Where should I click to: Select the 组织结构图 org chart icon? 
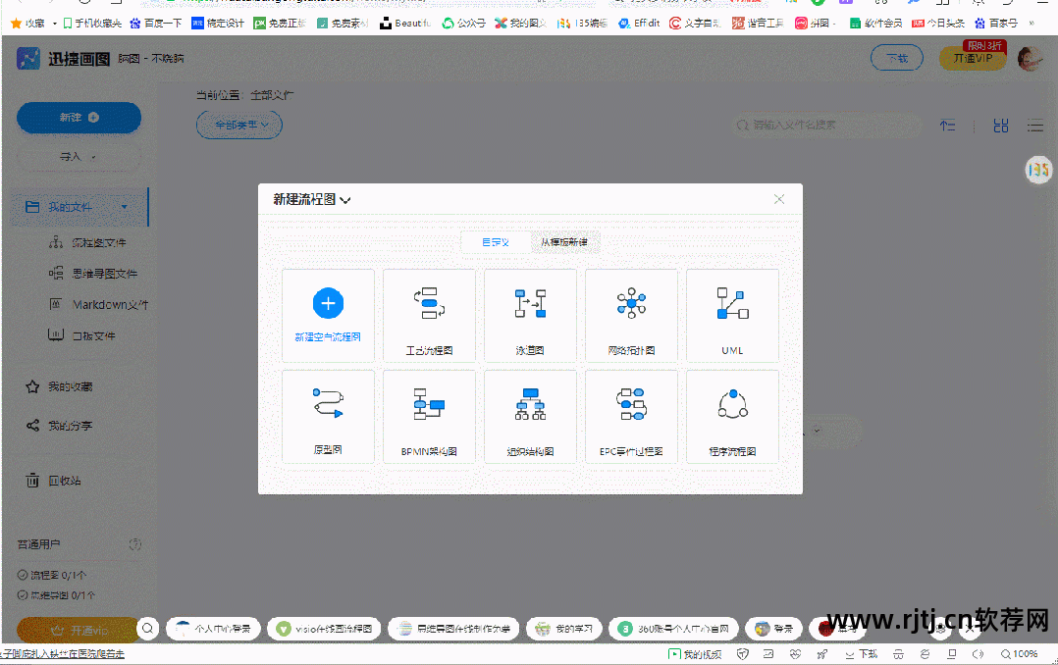(x=530, y=416)
